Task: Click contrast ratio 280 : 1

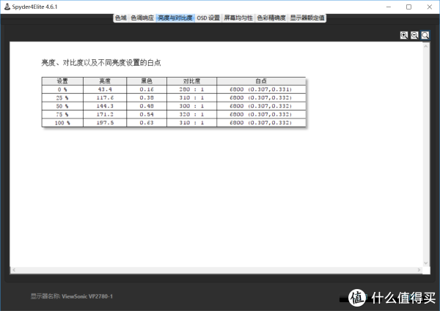Action: 191,89
